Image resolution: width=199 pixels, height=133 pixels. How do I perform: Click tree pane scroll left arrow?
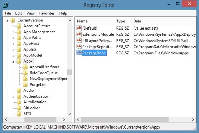click(6, 120)
